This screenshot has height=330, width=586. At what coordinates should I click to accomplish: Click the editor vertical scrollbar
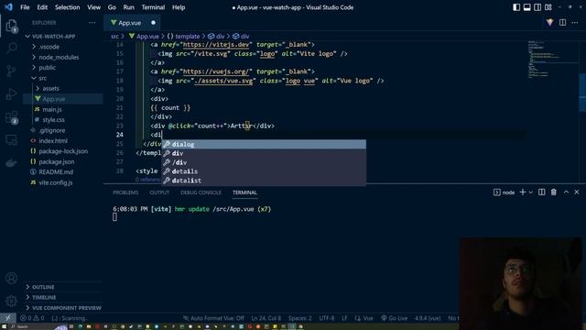(582, 92)
